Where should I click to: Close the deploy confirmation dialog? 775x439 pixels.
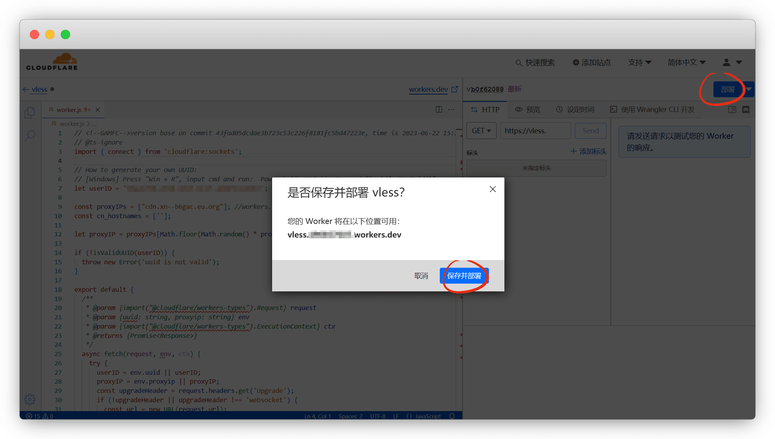[x=492, y=189]
